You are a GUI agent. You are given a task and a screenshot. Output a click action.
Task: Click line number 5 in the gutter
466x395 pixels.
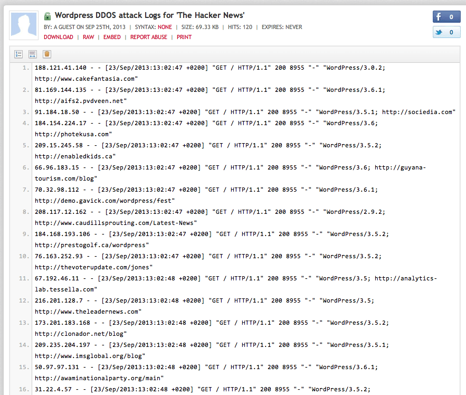pos(26,145)
